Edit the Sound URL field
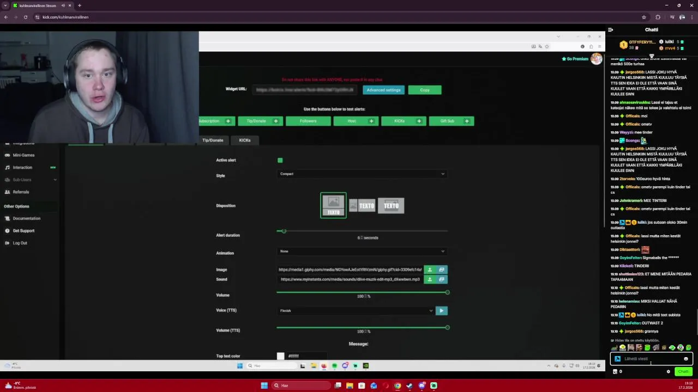 point(350,279)
